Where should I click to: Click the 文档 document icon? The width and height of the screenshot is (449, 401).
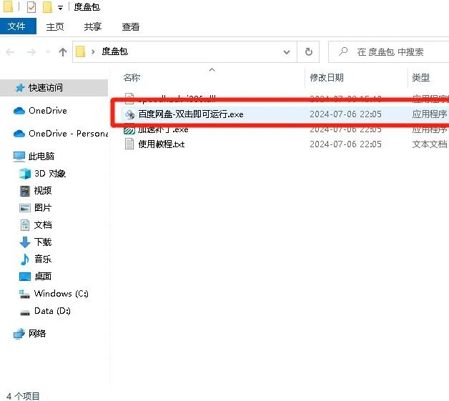pos(25,225)
